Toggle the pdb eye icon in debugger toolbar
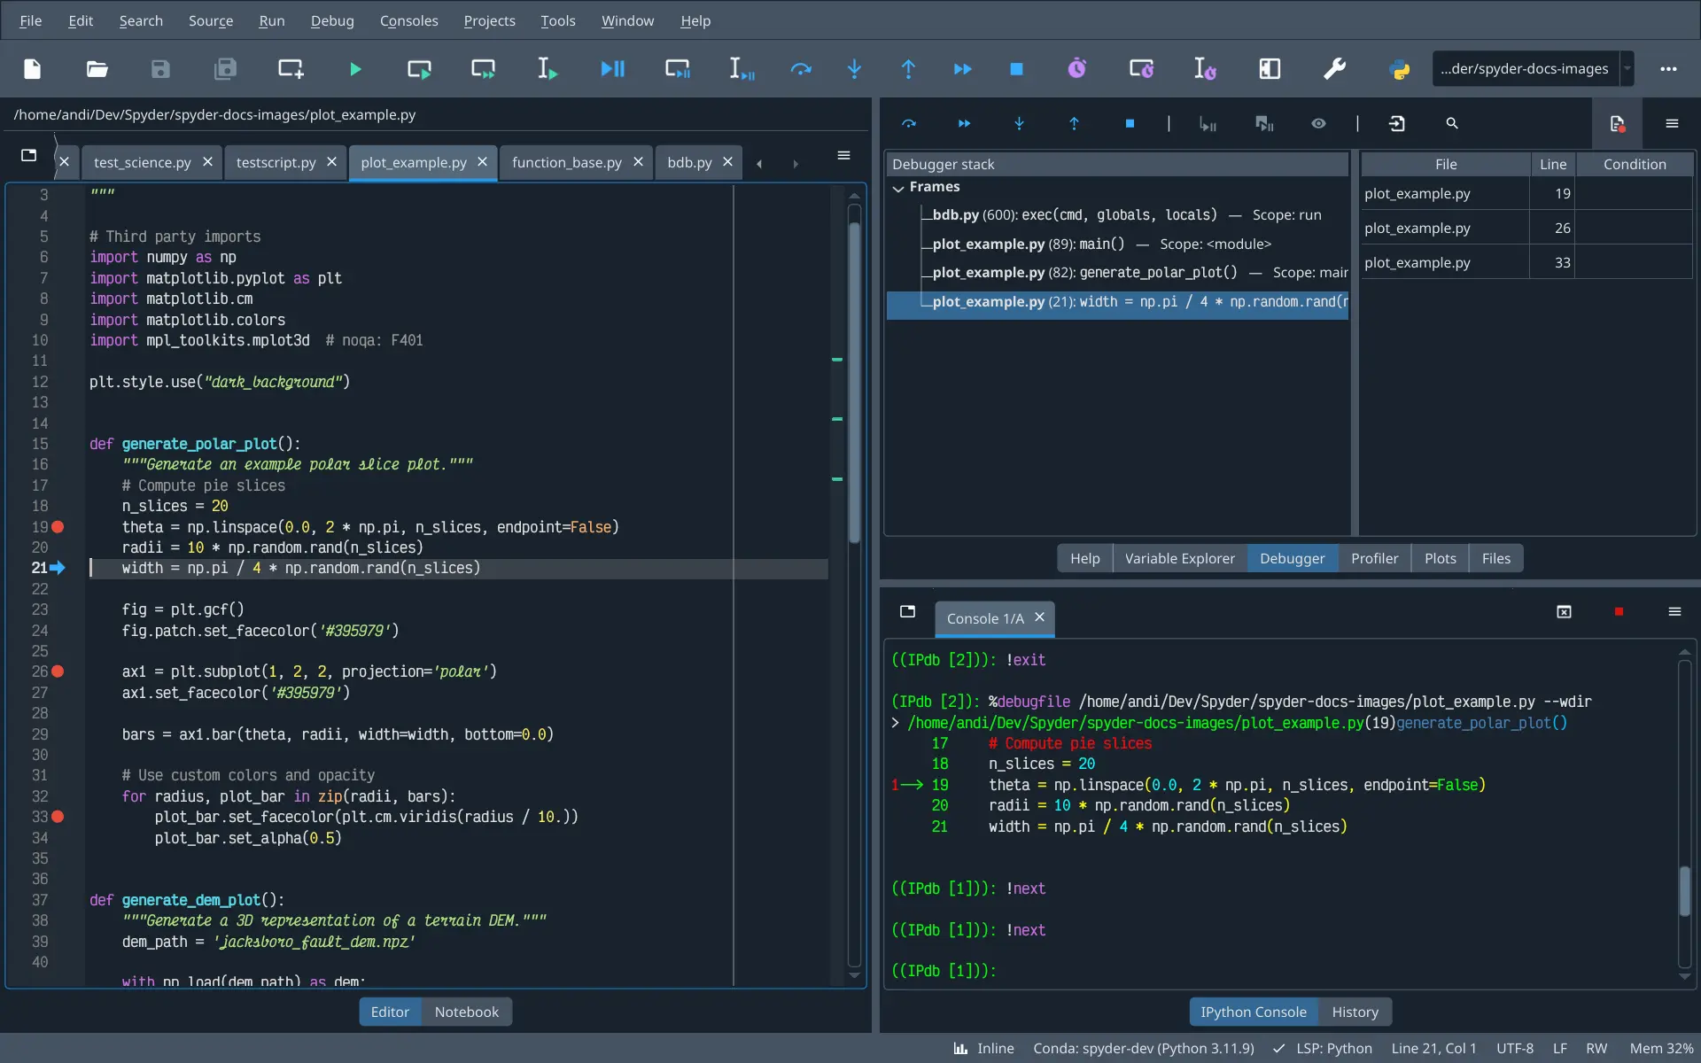The height and width of the screenshot is (1063, 1701). point(1317,123)
